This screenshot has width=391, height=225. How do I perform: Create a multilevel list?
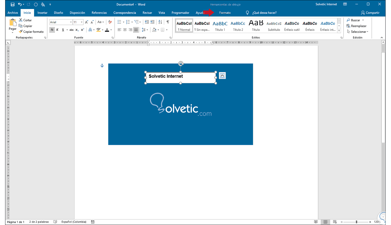click(x=137, y=22)
